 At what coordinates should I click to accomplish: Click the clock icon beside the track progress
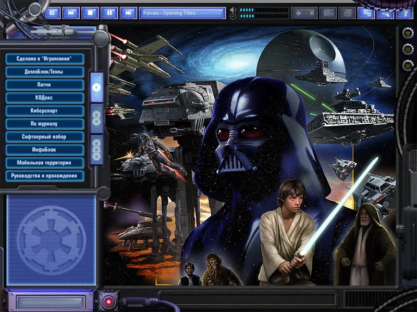[x=233, y=17]
